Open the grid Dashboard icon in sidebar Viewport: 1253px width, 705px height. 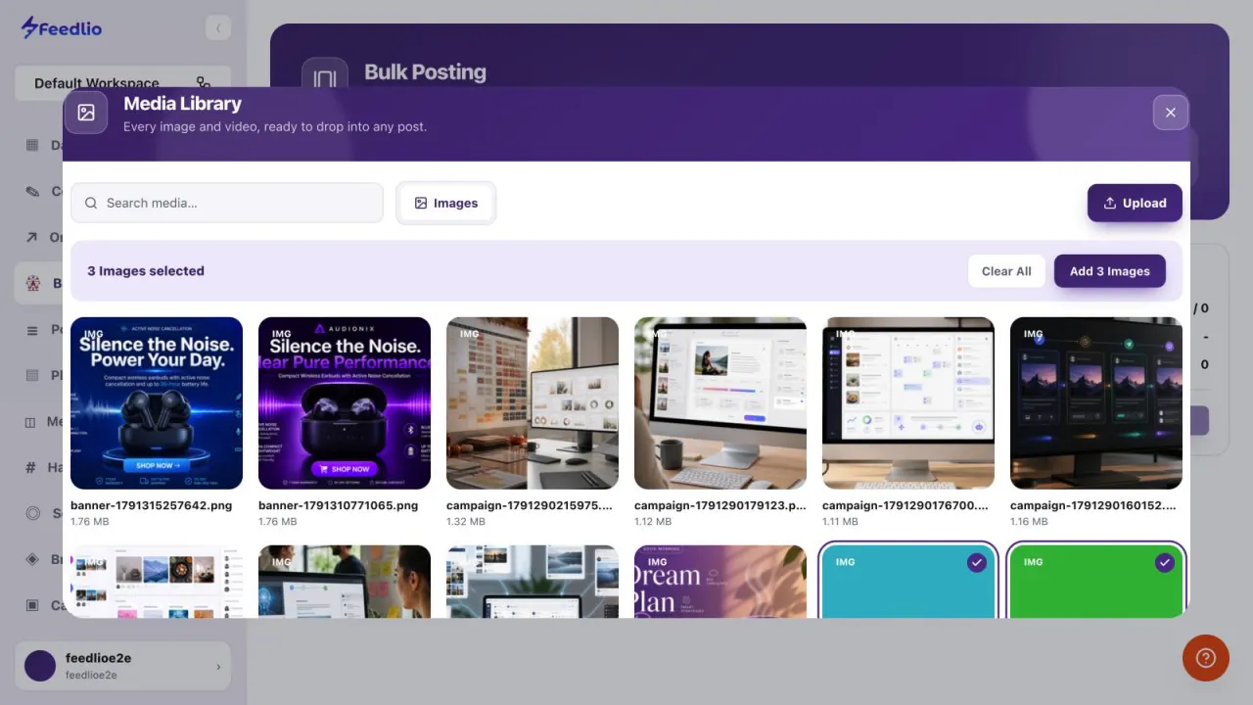pos(32,145)
